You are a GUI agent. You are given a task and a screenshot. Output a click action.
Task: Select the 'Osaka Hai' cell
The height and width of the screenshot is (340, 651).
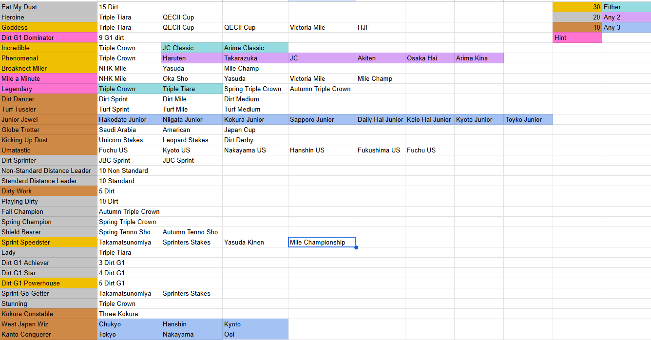click(x=430, y=58)
